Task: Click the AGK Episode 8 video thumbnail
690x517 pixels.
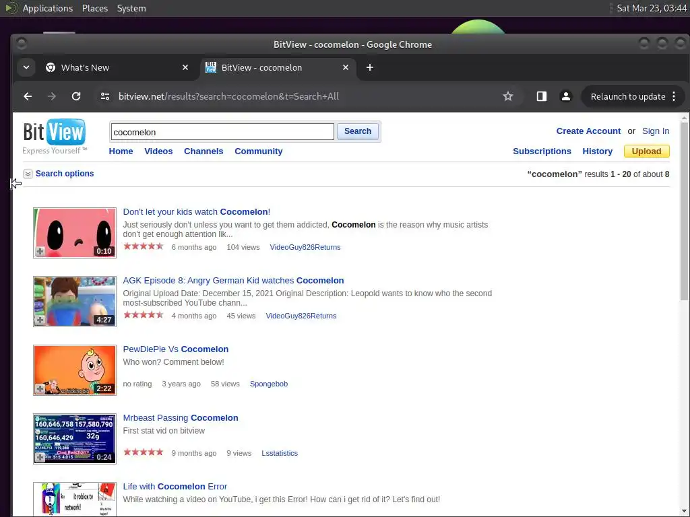Action: point(75,301)
